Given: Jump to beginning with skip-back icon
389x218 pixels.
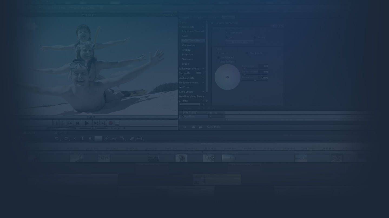Looking at the screenshot, I should click(x=77, y=123).
